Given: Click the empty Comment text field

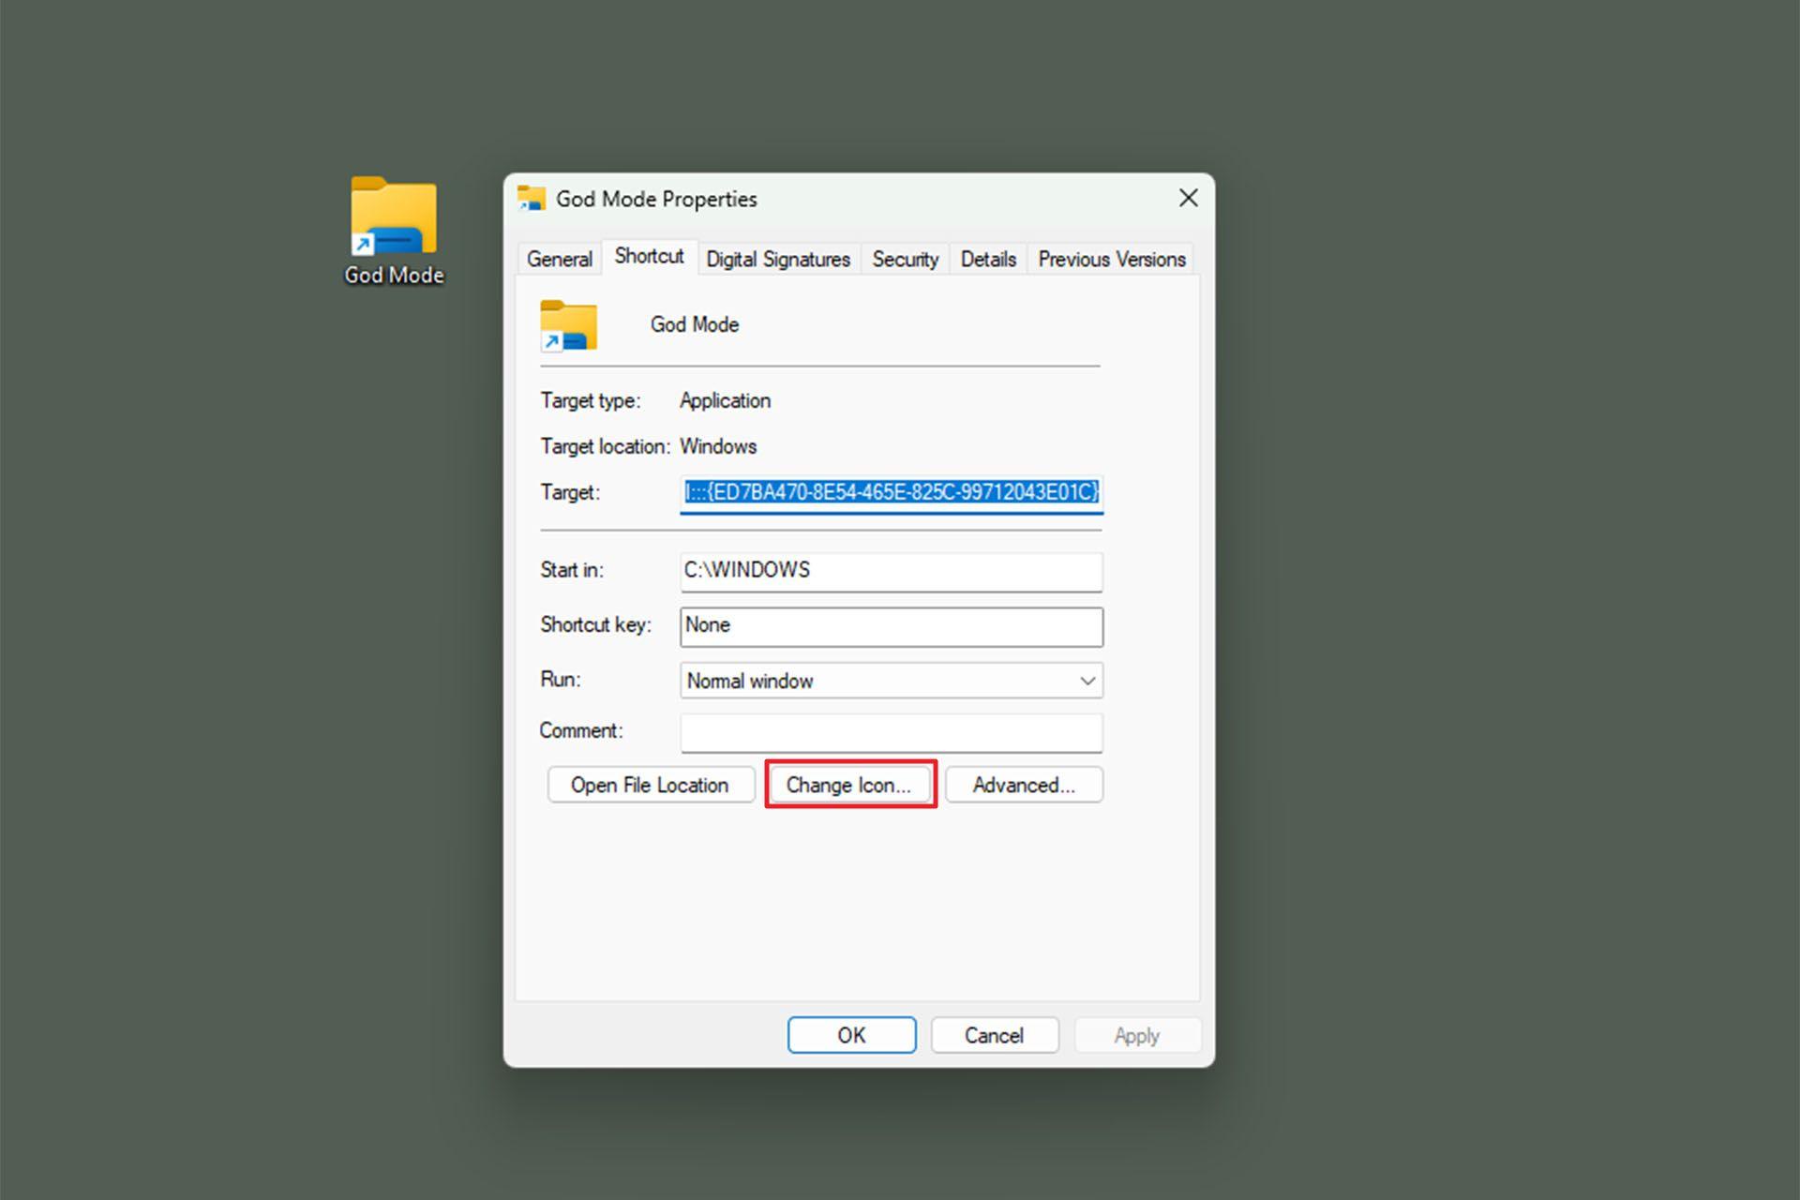Looking at the screenshot, I should [x=892, y=733].
